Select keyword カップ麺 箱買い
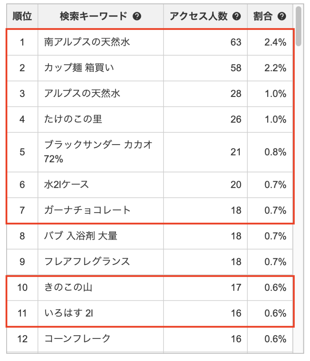The width and height of the screenshot is (310, 361). coord(79,68)
